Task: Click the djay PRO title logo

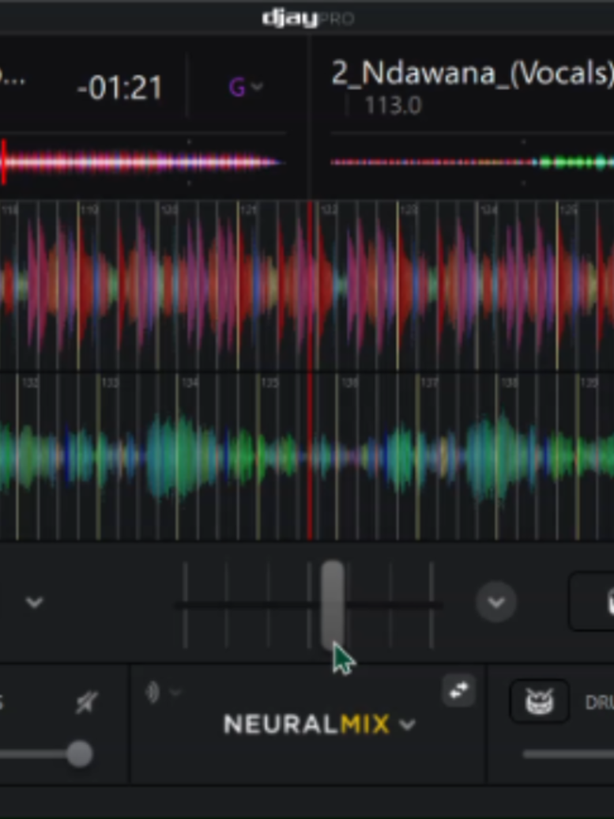Action: 308,19
